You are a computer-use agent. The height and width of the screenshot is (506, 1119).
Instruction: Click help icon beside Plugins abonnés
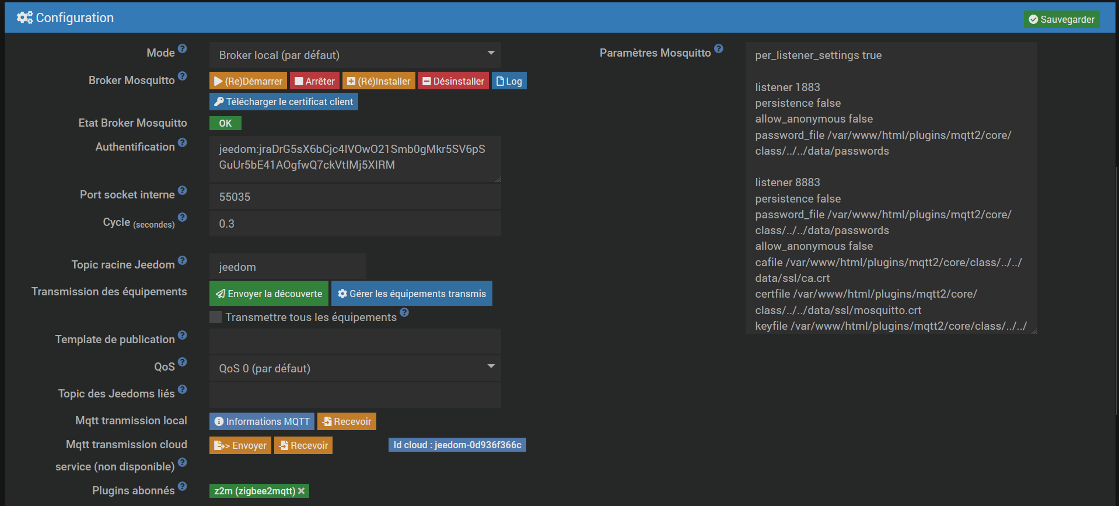(x=183, y=487)
